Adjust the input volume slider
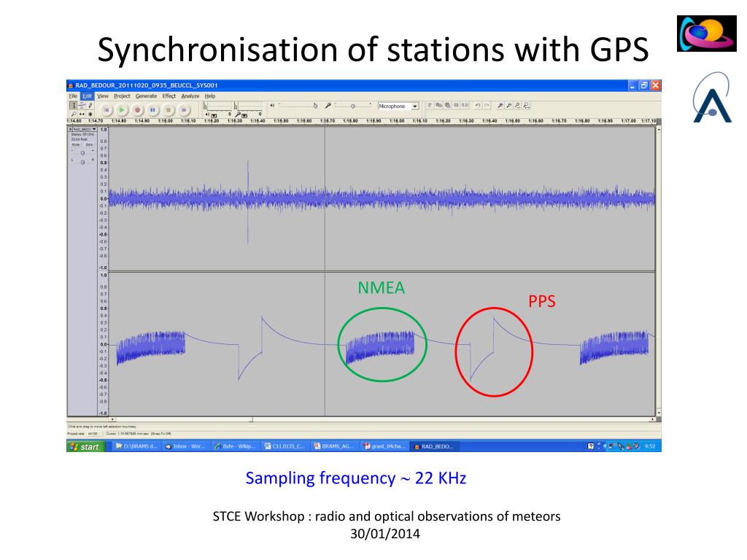 click(x=353, y=106)
